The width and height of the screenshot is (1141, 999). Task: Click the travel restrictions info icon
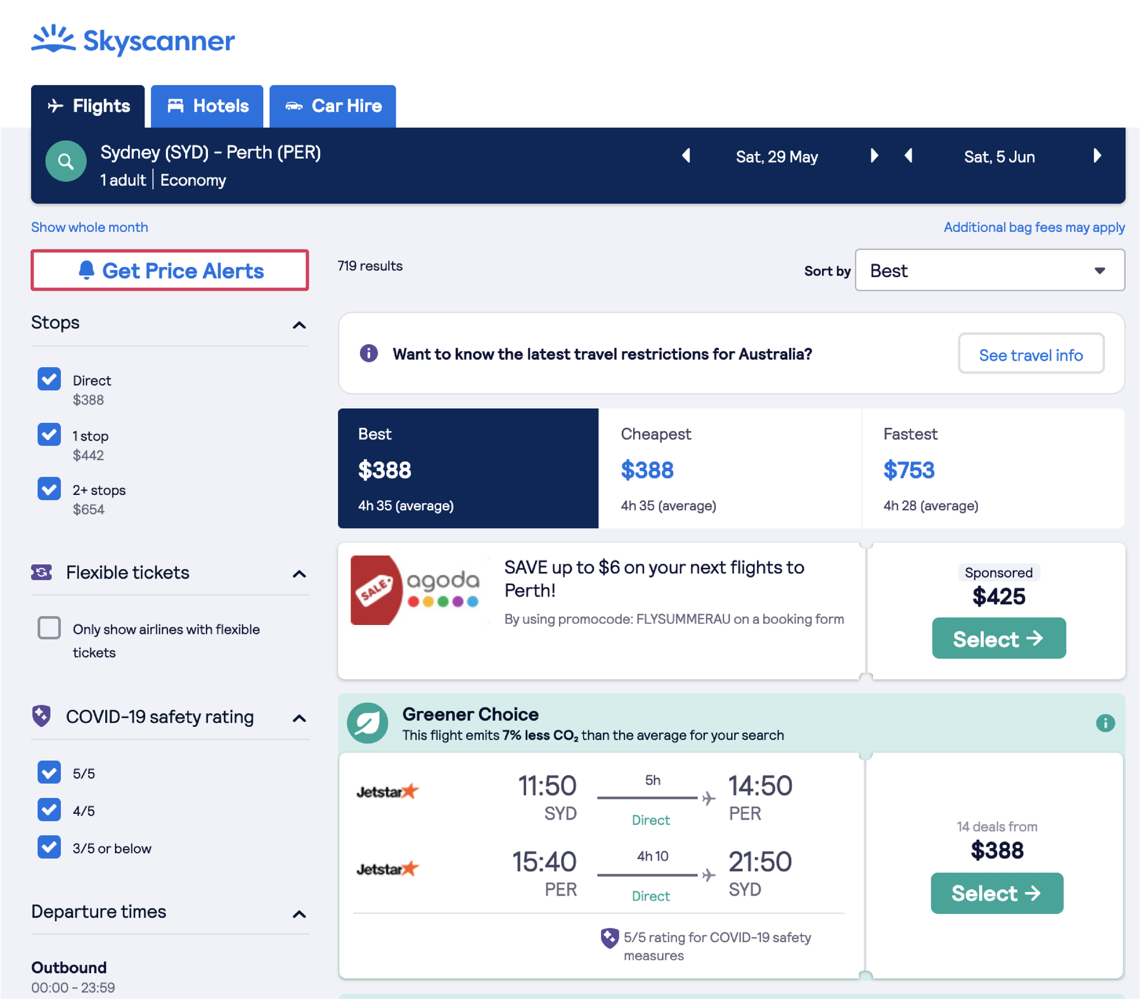[x=369, y=353]
